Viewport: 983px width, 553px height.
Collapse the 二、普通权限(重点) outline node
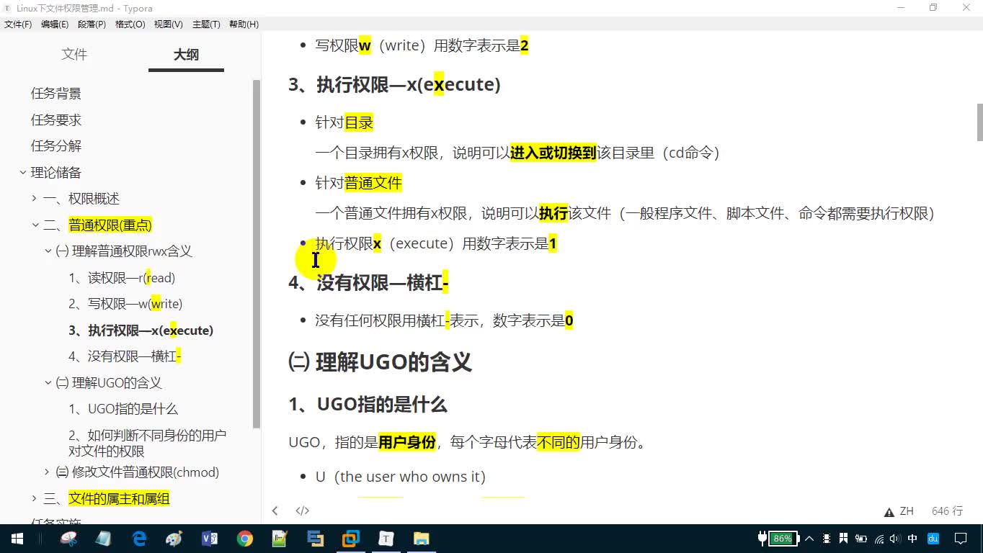(x=35, y=225)
